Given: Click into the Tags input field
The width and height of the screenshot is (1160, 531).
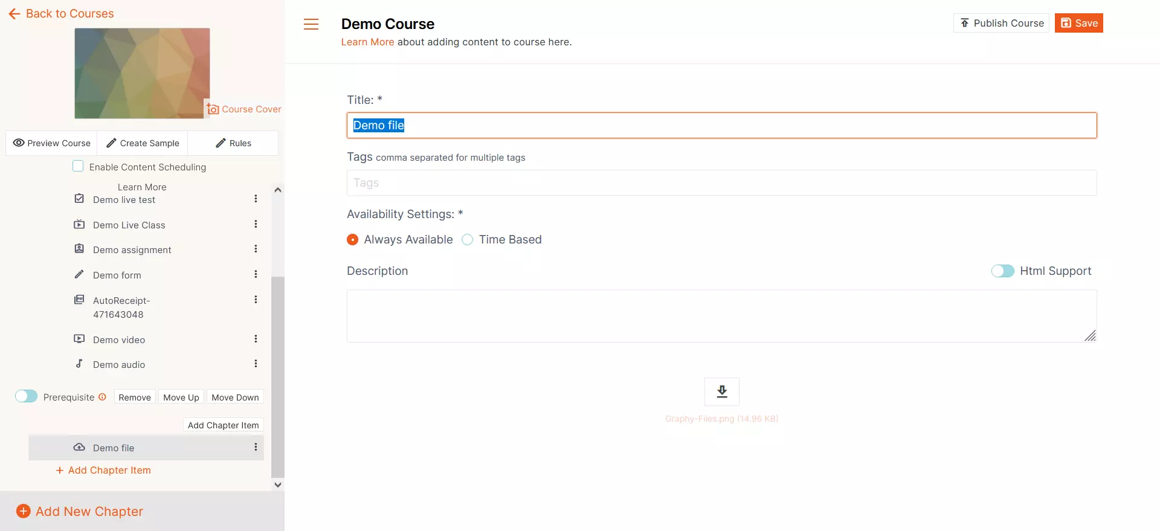Looking at the screenshot, I should click(722, 183).
